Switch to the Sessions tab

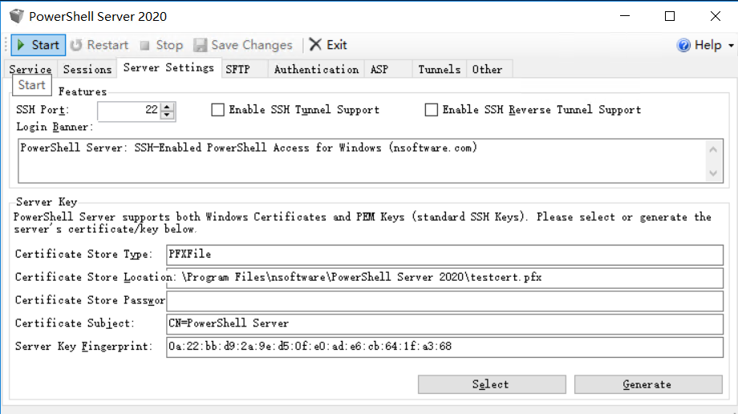click(x=87, y=69)
